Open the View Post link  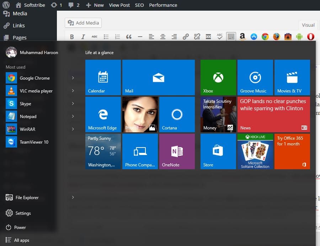tap(119, 5)
